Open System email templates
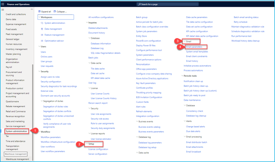 [x=197, y=52]
